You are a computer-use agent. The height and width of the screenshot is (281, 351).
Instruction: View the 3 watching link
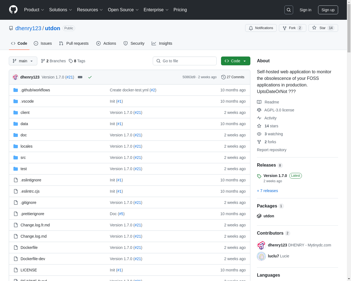(270, 134)
